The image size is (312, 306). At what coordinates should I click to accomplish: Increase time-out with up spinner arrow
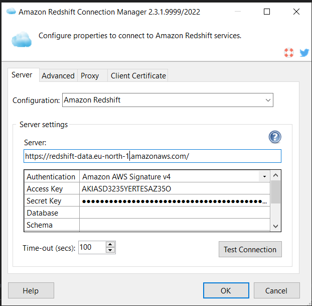(x=110, y=244)
